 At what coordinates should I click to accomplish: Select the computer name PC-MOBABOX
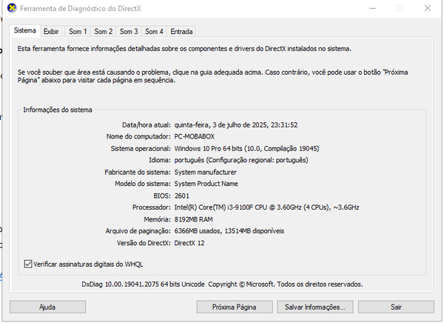[x=194, y=137]
